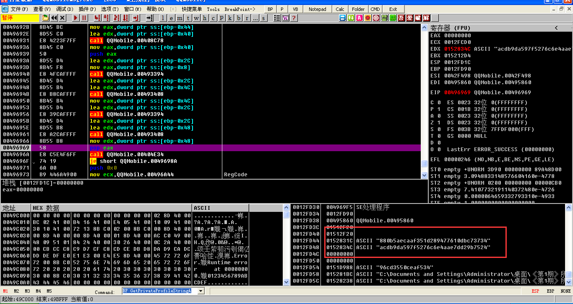Show the call stack 'k' window

pos(230,18)
